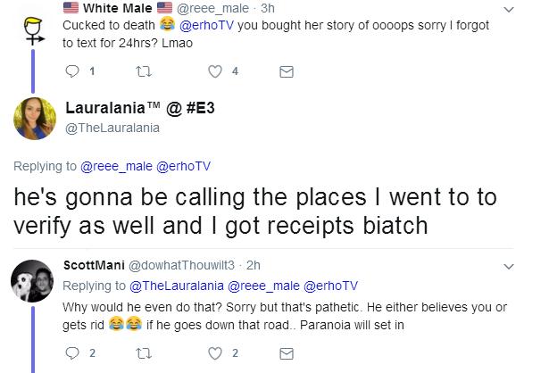Open @TheLauralania handle under display name

pyautogui.click(x=112, y=128)
